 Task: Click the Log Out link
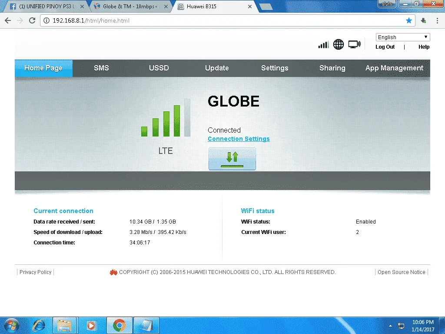(385, 47)
